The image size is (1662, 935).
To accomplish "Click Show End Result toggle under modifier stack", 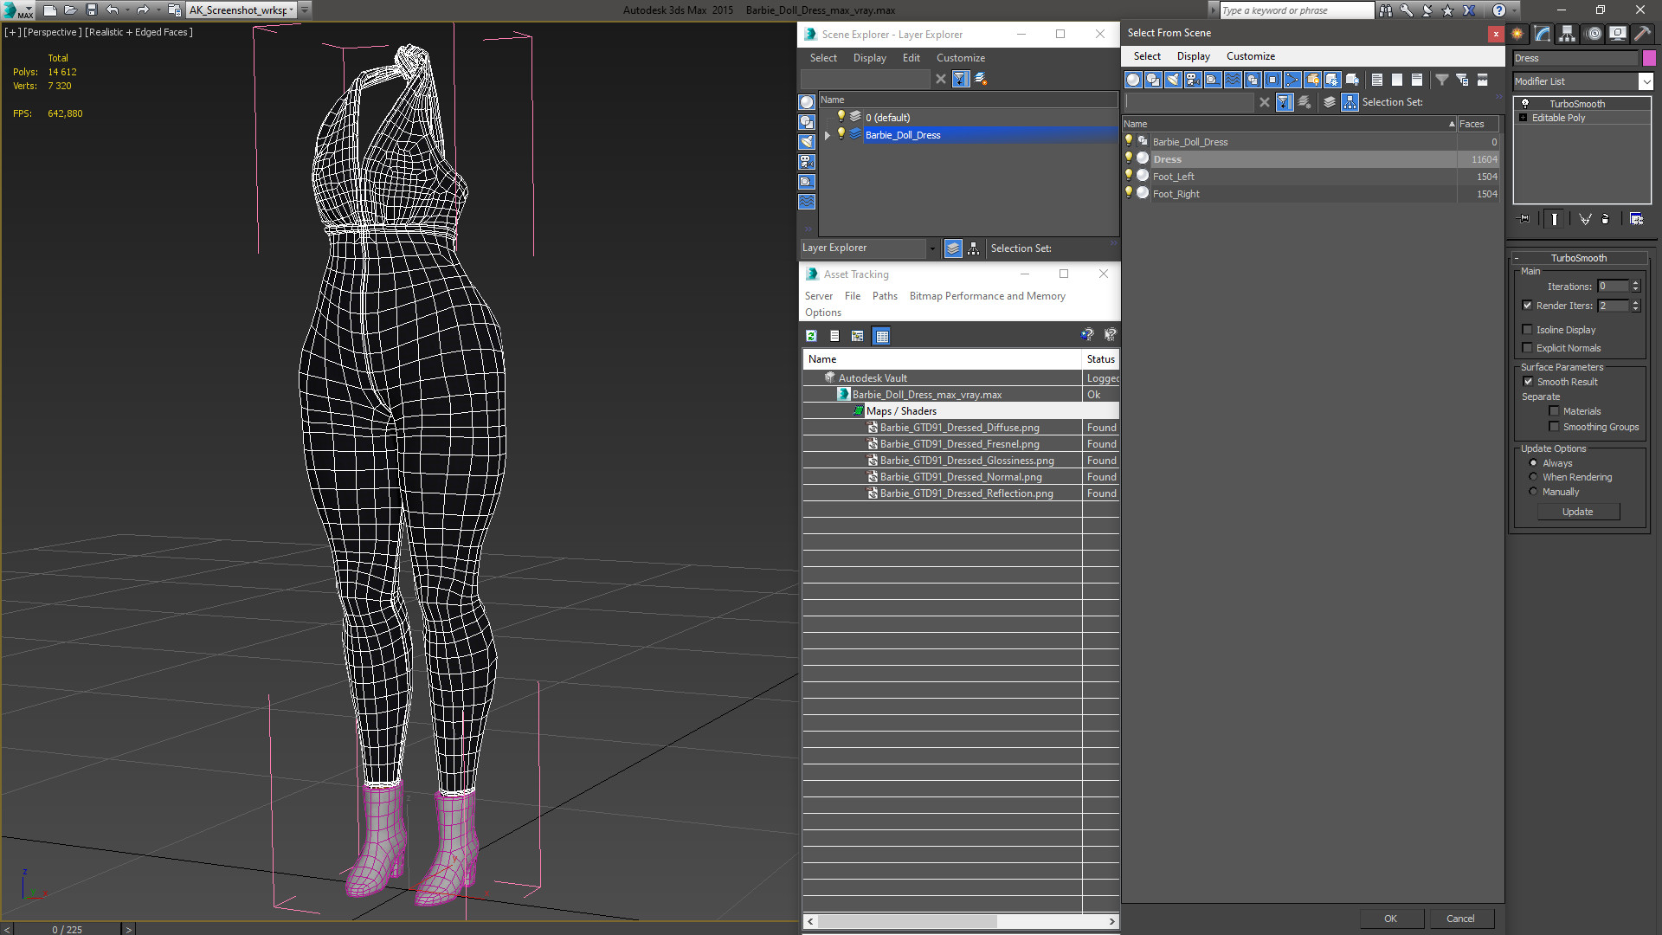I will (1555, 219).
